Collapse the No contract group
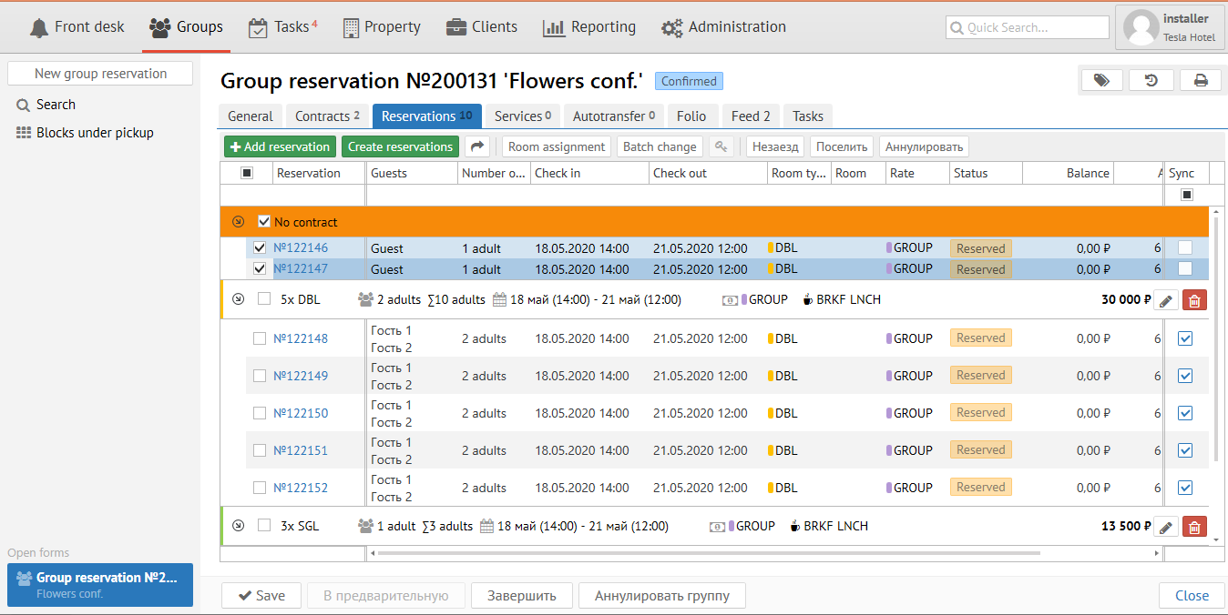The image size is (1228, 615). point(238,221)
